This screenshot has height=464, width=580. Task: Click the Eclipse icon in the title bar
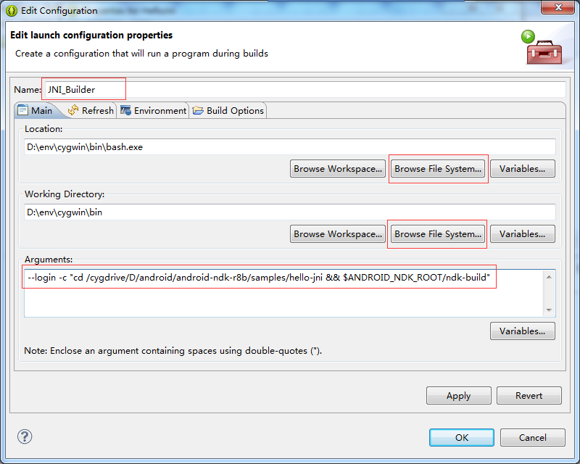[x=11, y=11]
